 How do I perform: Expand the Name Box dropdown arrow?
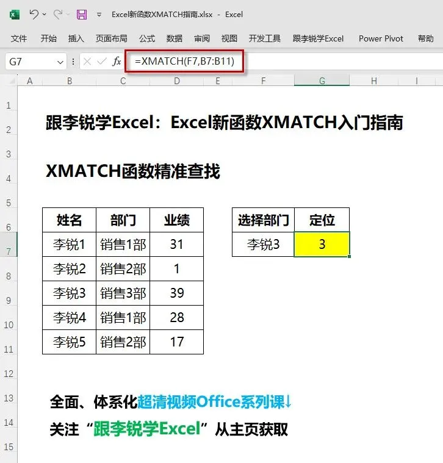pyautogui.click(x=60, y=62)
